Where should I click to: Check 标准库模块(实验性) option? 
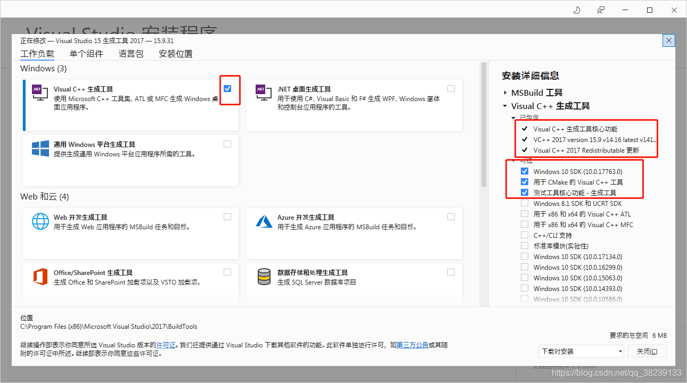pos(525,246)
